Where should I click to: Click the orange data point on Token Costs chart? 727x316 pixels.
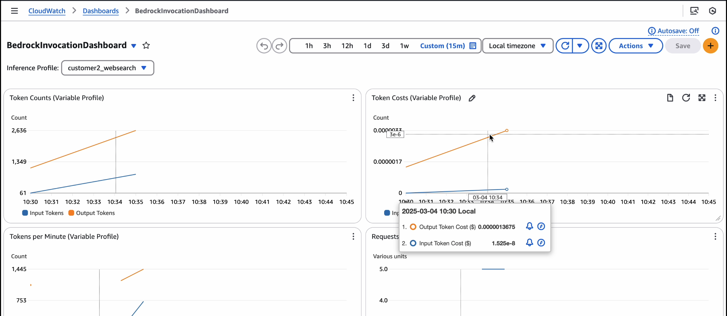pyautogui.click(x=507, y=131)
